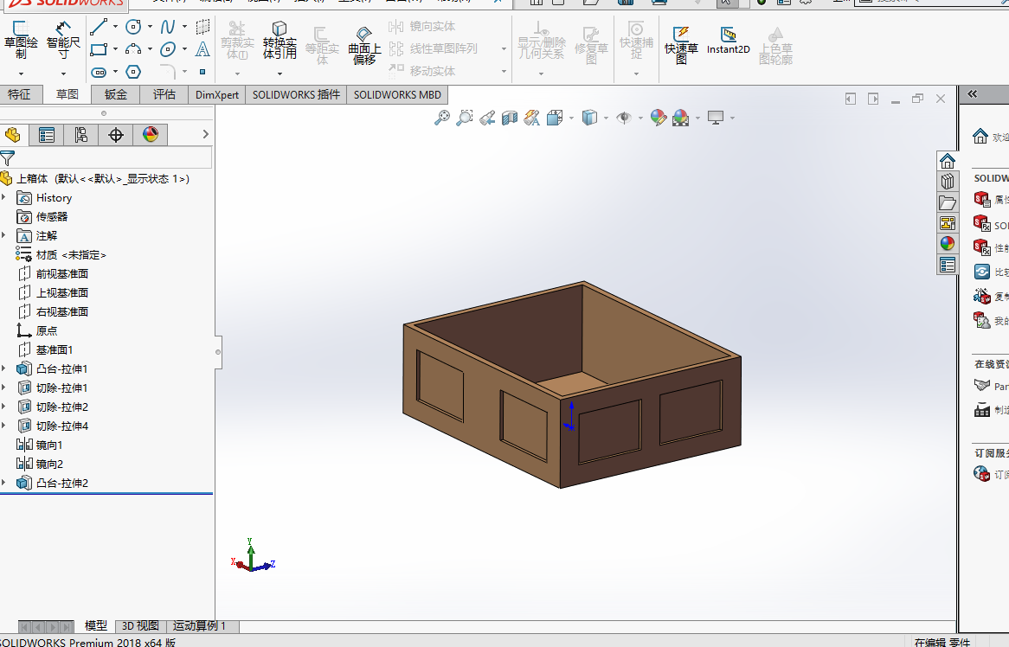Collapse the task pane with double chevron
Image resolution: width=1009 pixels, height=647 pixels.
(x=973, y=94)
